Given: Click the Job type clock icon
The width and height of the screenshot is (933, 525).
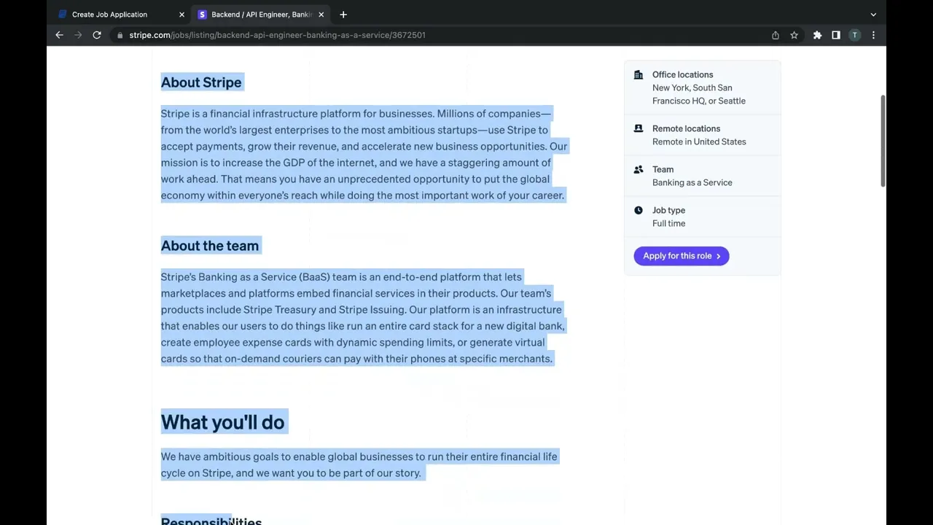Looking at the screenshot, I should click(x=639, y=210).
